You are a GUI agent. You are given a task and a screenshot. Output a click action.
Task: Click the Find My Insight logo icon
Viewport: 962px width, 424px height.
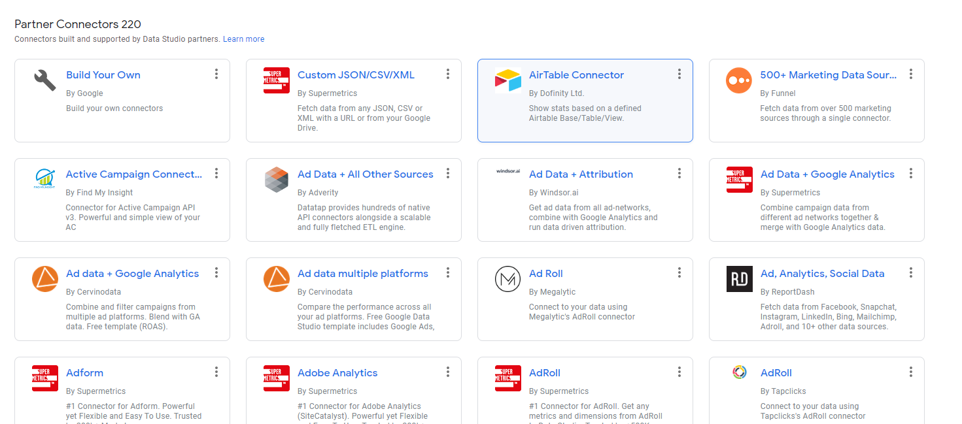pos(45,178)
